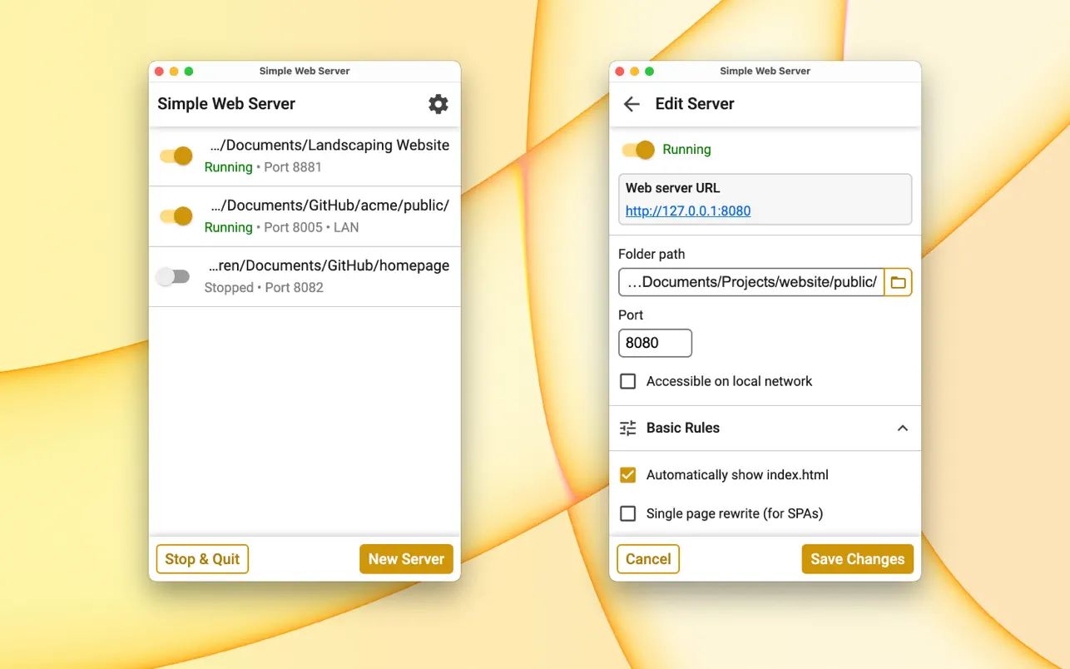Go back with the arrow icon
The height and width of the screenshot is (669, 1070).
click(631, 103)
